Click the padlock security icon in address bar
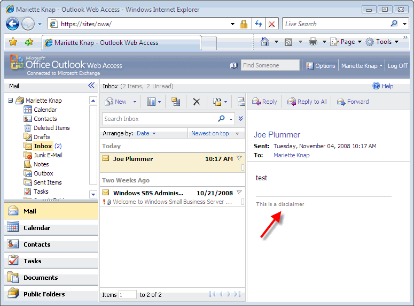 click(x=244, y=24)
